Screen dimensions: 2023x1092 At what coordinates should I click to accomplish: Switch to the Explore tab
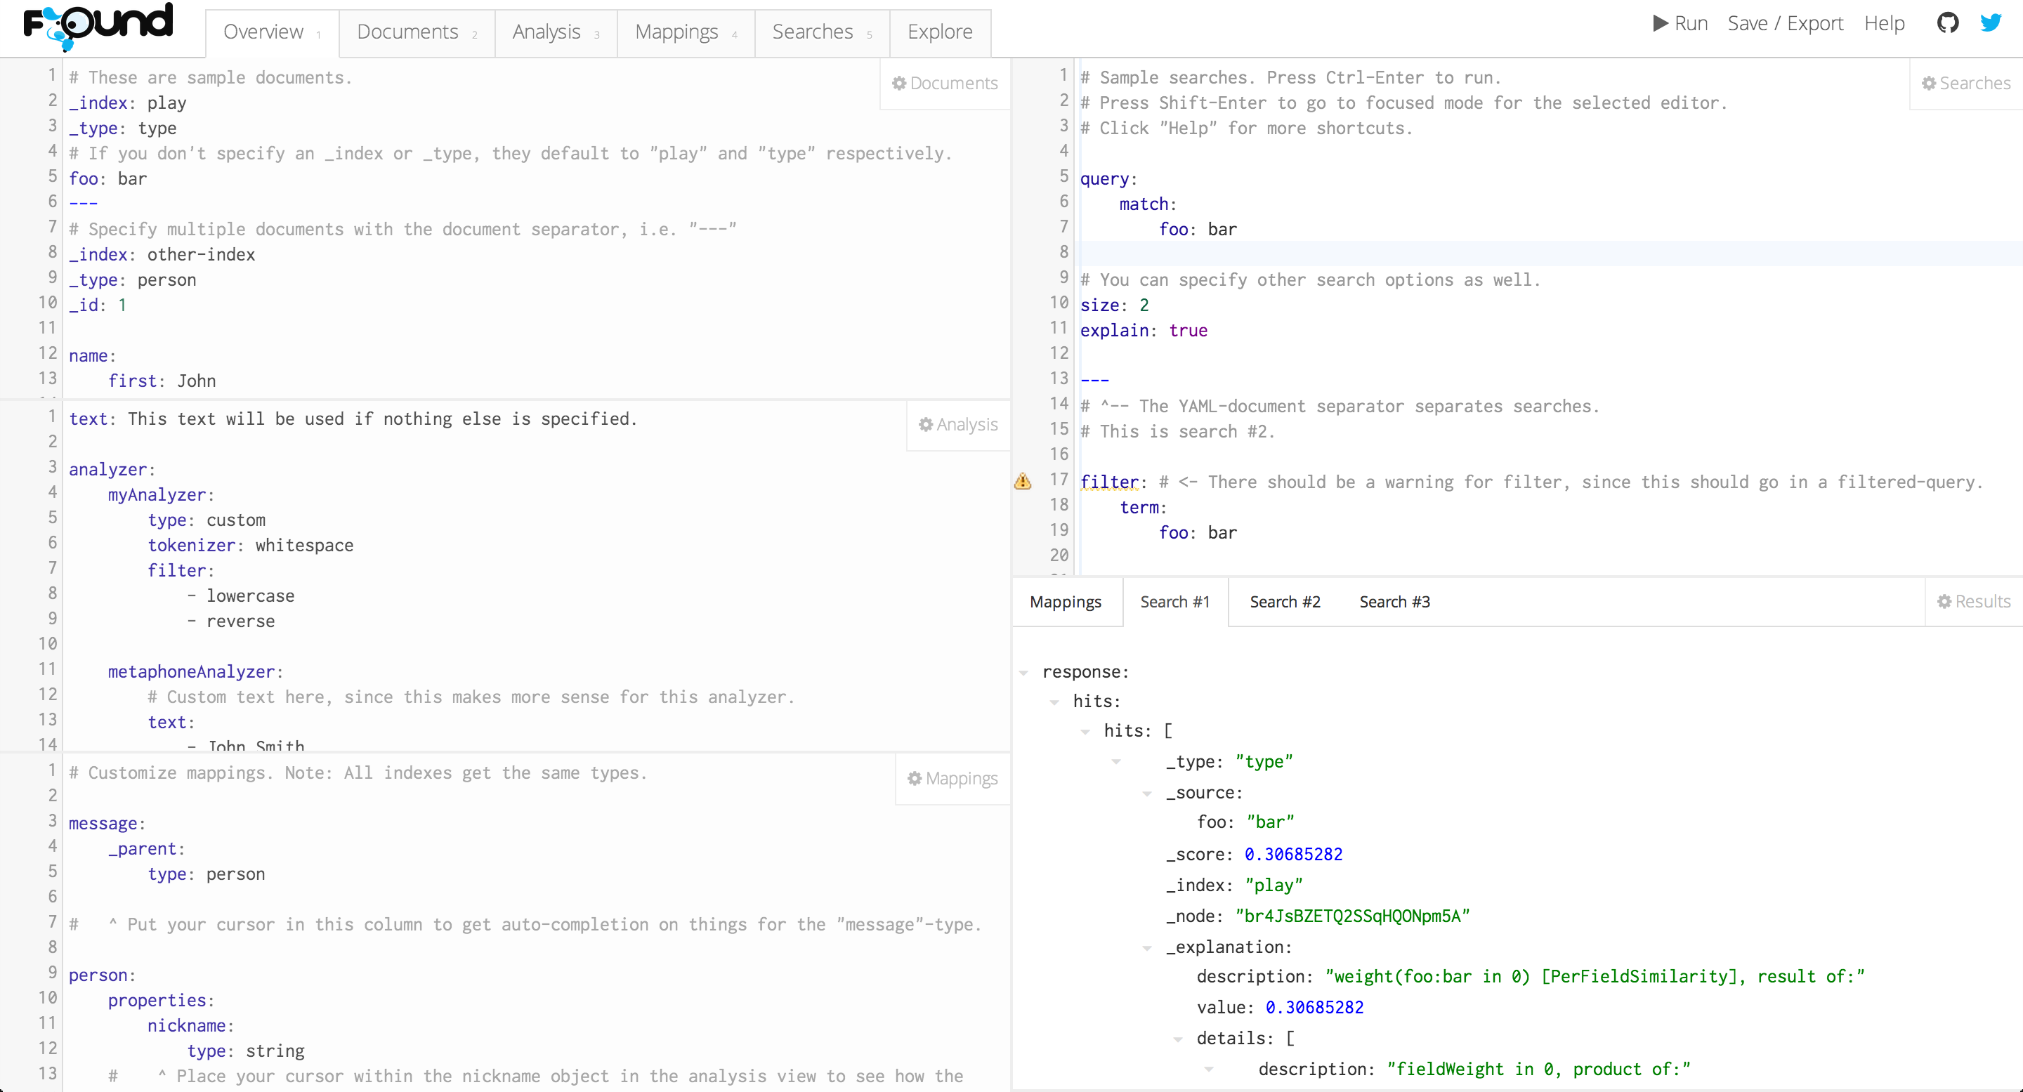click(939, 32)
